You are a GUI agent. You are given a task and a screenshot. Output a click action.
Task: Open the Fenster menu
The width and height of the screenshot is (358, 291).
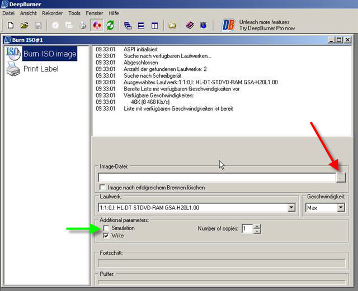tap(95, 13)
